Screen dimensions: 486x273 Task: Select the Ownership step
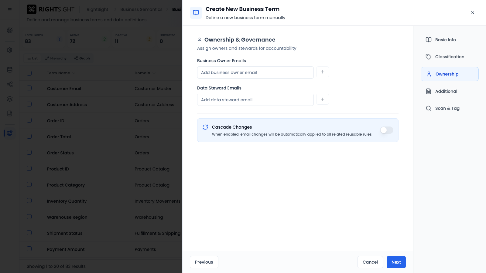click(450, 74)
